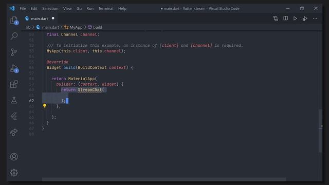Open the Terminal menu
The image size is (329, 185).
[x=106, y=9]
